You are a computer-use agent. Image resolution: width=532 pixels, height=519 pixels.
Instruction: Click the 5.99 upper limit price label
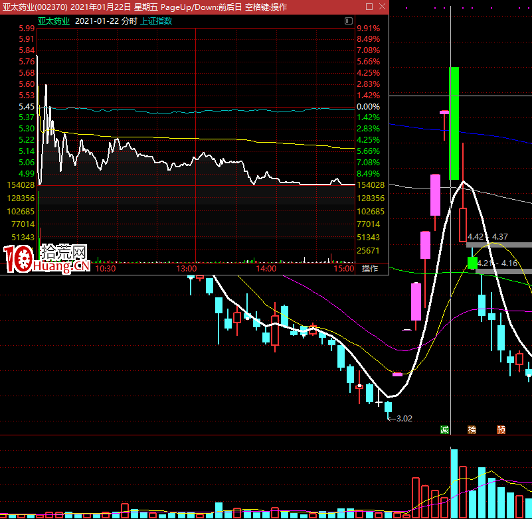[27, 29]
